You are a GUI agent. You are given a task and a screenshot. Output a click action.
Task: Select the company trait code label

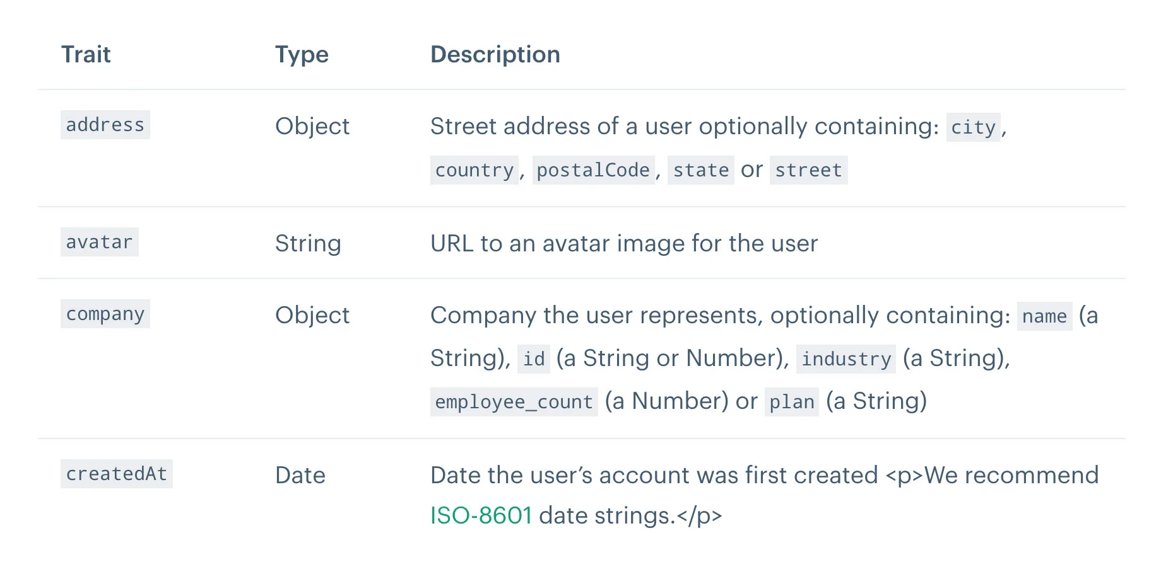(x=105, y=314)
